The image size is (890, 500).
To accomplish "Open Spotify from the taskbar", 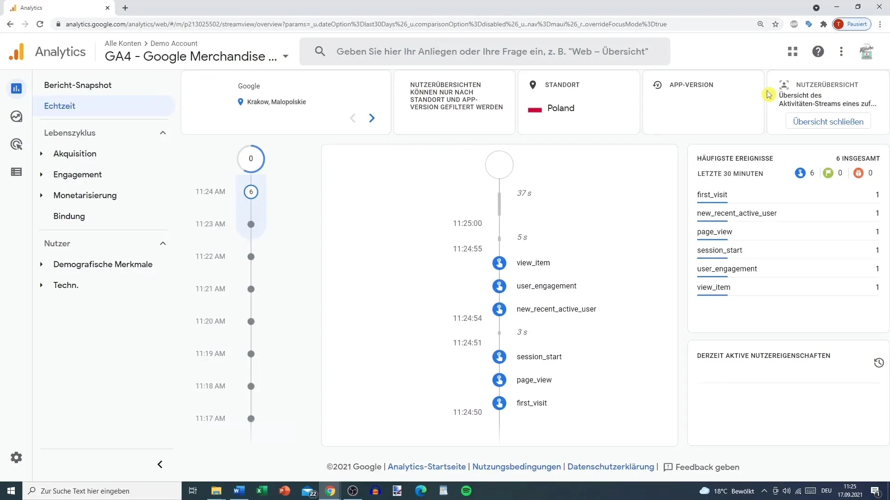I will [466, 491].
